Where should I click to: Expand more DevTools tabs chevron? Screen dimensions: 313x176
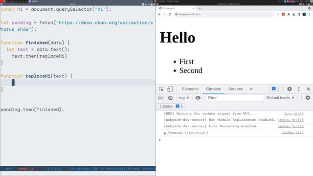click(251, 89)
